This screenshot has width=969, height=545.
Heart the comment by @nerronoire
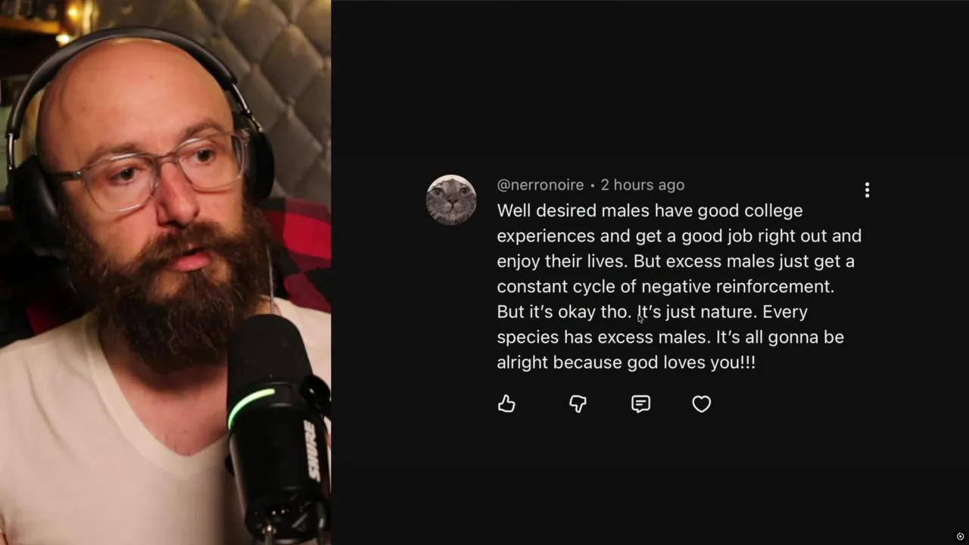(702, 403)
